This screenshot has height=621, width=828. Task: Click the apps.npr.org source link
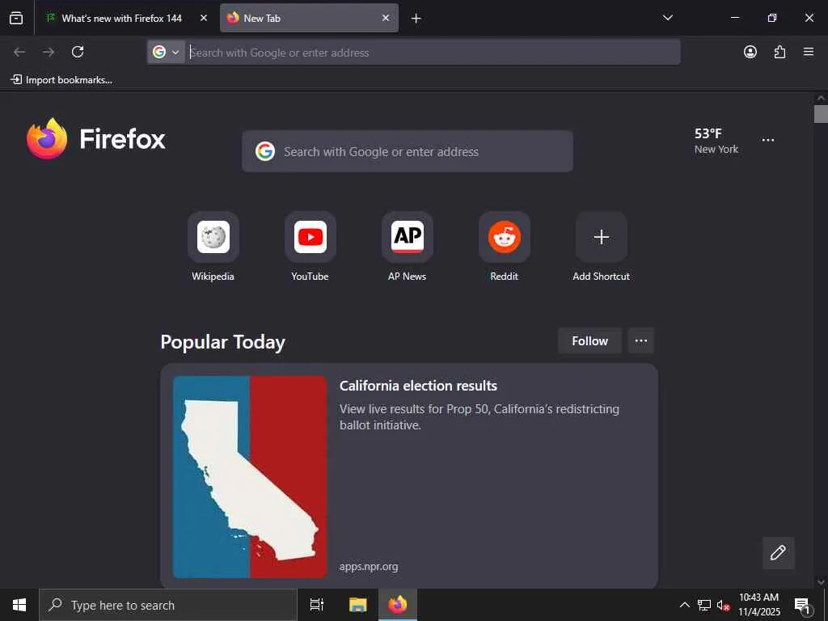point(369,567)
